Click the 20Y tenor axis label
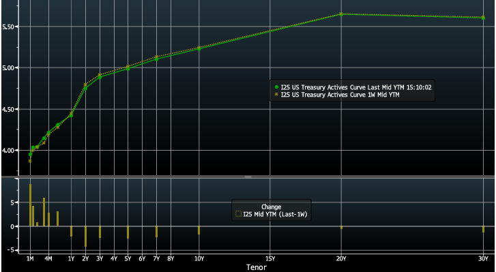496x272 pixels. (341, 259)
